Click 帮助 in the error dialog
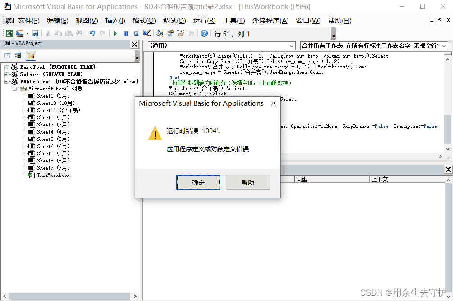Image resolution: width=453 pixels, height=301 pixels. coord(248,183)
